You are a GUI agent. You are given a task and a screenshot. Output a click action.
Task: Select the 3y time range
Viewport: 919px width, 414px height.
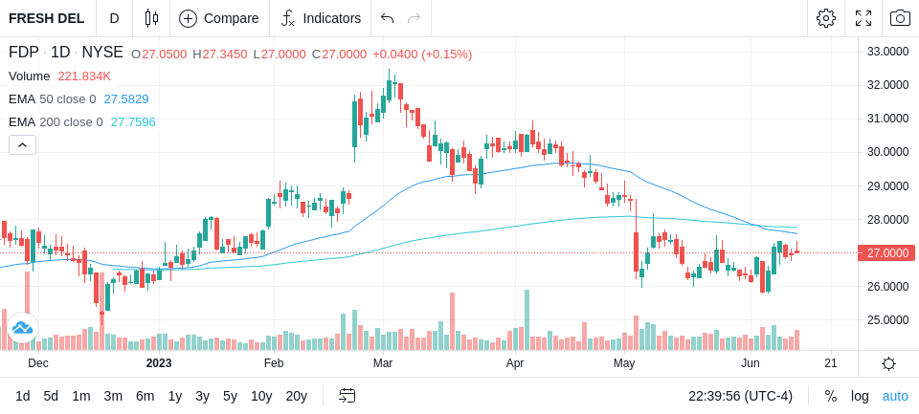(x=202, y=397)
